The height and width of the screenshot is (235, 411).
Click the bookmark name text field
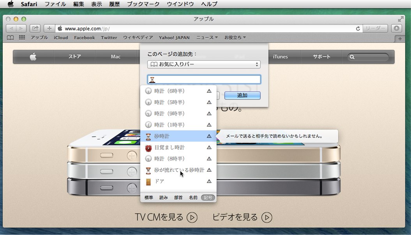204,79
